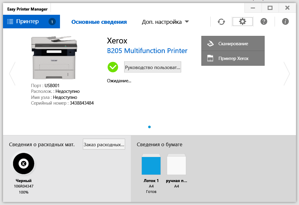Viewport: 299px width, 205px height.
Task: Select the ручная п... manual feed tray icon
Action: point(176,164)
